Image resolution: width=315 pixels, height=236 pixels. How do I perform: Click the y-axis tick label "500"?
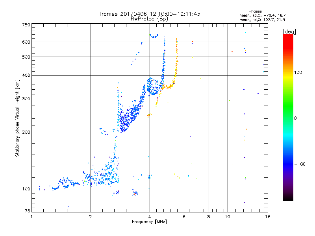pyautogui.click(x=26, y=57)
